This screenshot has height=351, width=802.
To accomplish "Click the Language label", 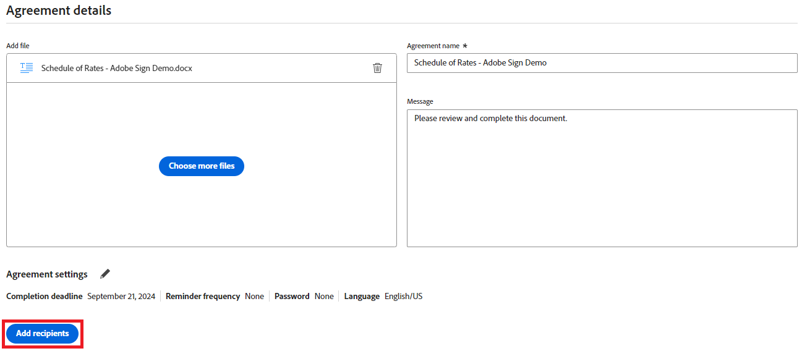I will click(362, 297).
